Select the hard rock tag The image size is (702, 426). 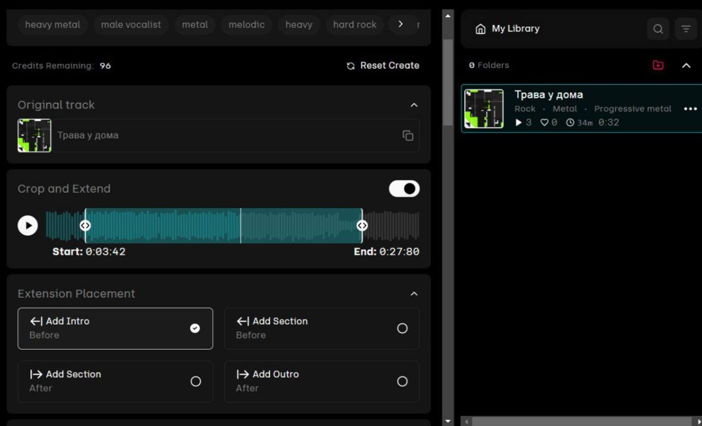[x=355, y=24]
